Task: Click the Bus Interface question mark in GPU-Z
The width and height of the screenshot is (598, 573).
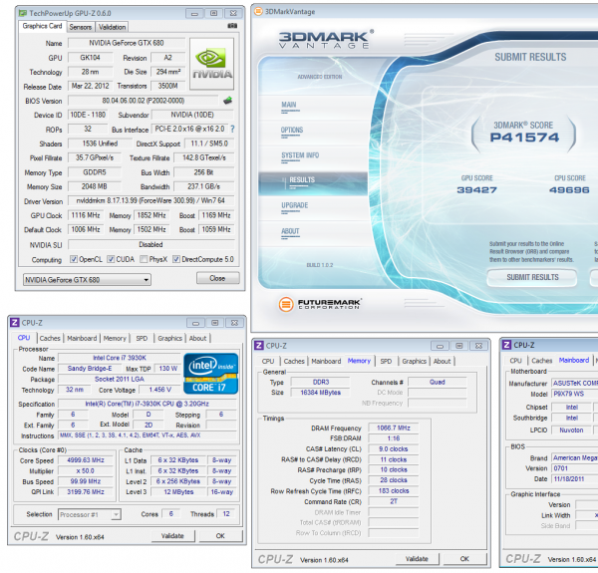Action: tap(232, 130)
